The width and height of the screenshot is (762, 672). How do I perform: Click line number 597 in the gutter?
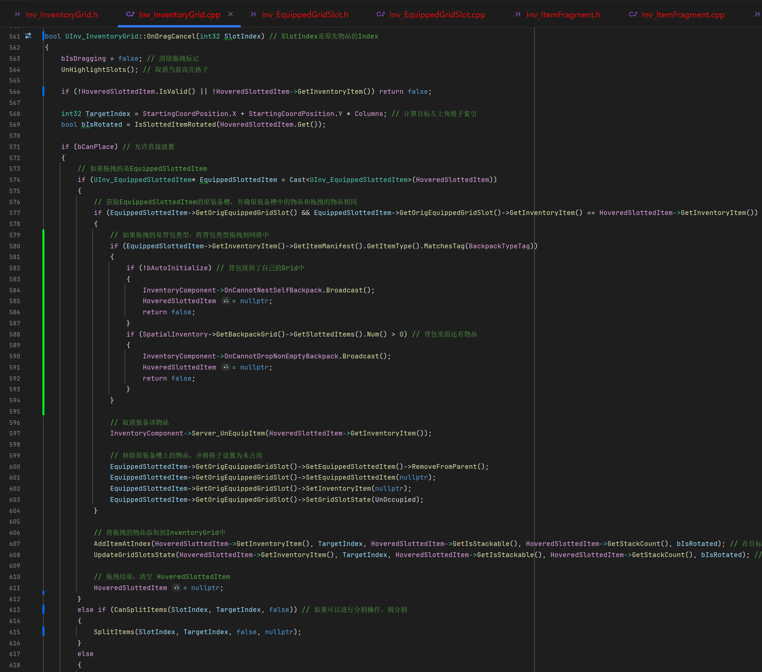[x=15, y=433]
